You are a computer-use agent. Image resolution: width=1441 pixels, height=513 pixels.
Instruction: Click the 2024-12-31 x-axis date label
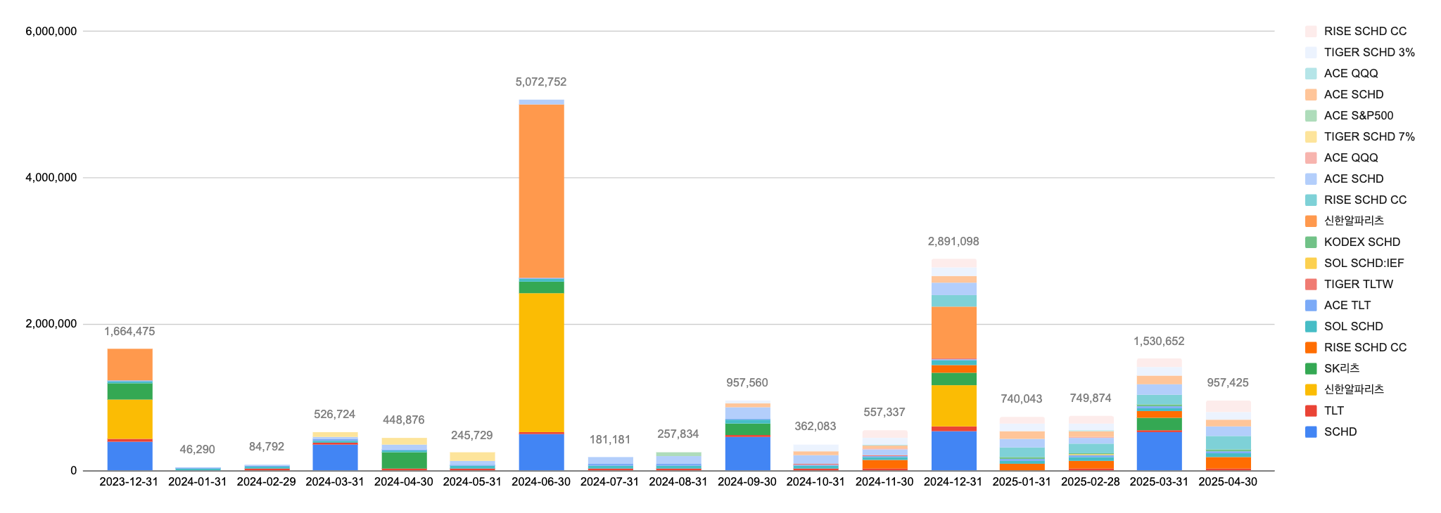953,482
